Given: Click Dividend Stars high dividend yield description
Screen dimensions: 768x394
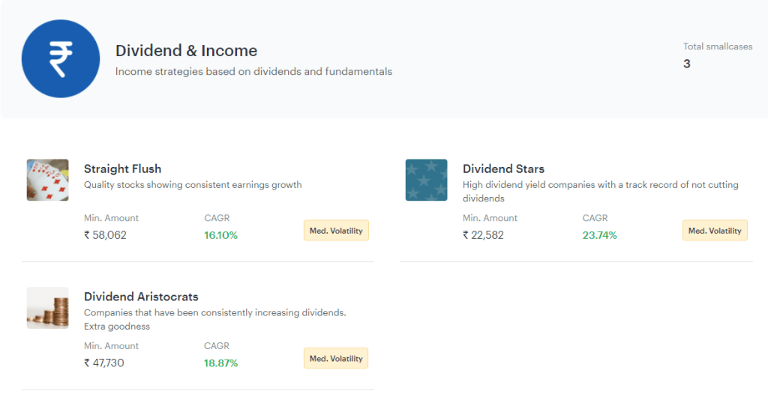Looking at the screenshot, I should (601, 191).
